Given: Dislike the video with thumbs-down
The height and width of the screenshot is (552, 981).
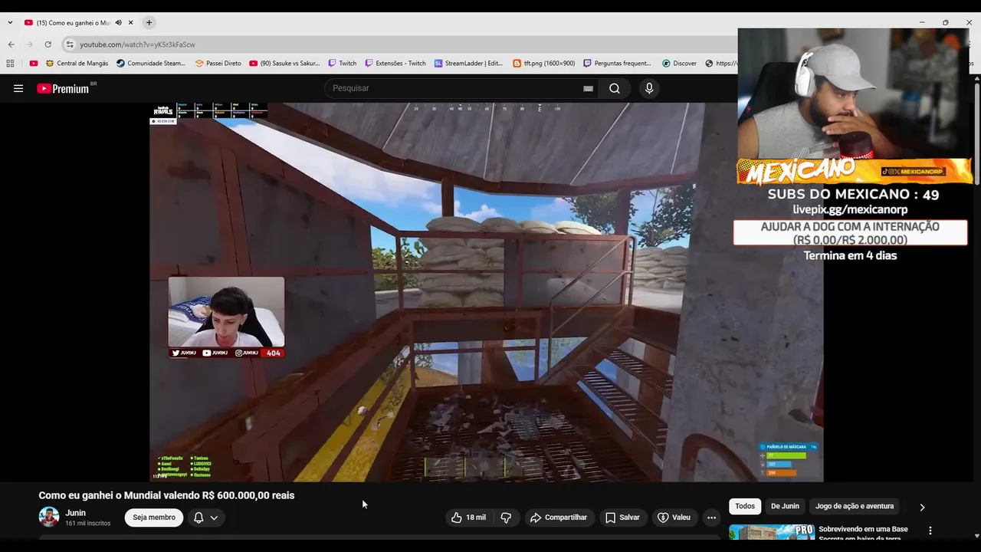Looking at the screenshot, I should [x=506, y=517].
